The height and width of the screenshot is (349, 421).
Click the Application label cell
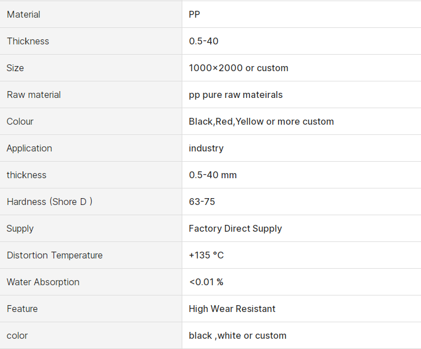(x=91, y=148)
